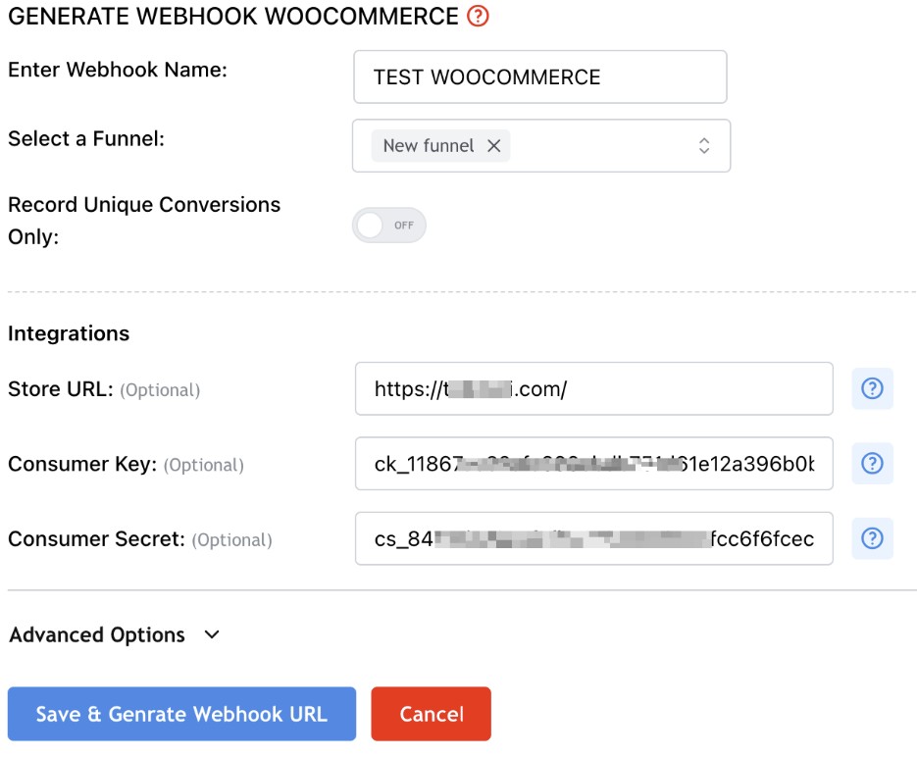Image resolution: width=917 pixels, height=757 pixels.
Task: Click the New funnel tag text
Action: [428, 145]
